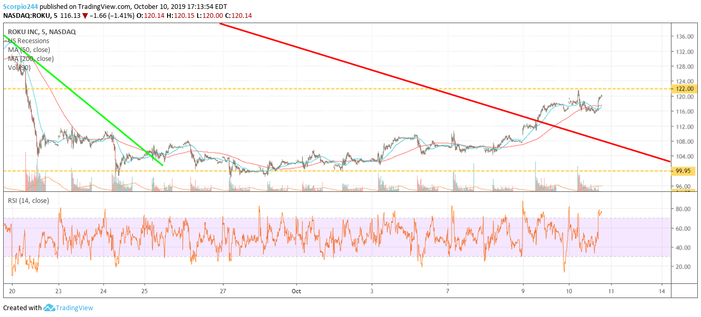This screenshot has width=701, height=317.
Task: Click the 116.00 price axis value
Action: pos(684,111)
